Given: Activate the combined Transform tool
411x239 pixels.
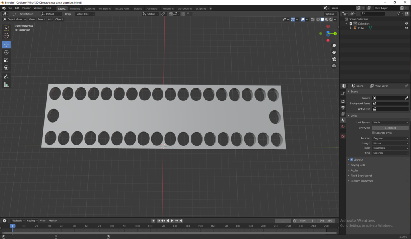Looking at the screenshot, I should pyautogui.click(x=6, y=68).
